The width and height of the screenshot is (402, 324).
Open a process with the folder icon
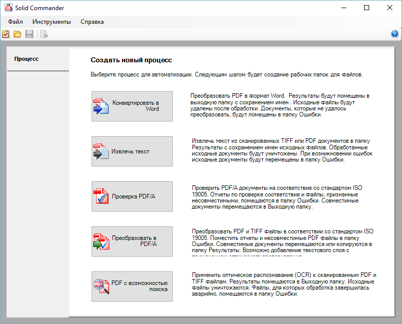click(x=17, y=34)
